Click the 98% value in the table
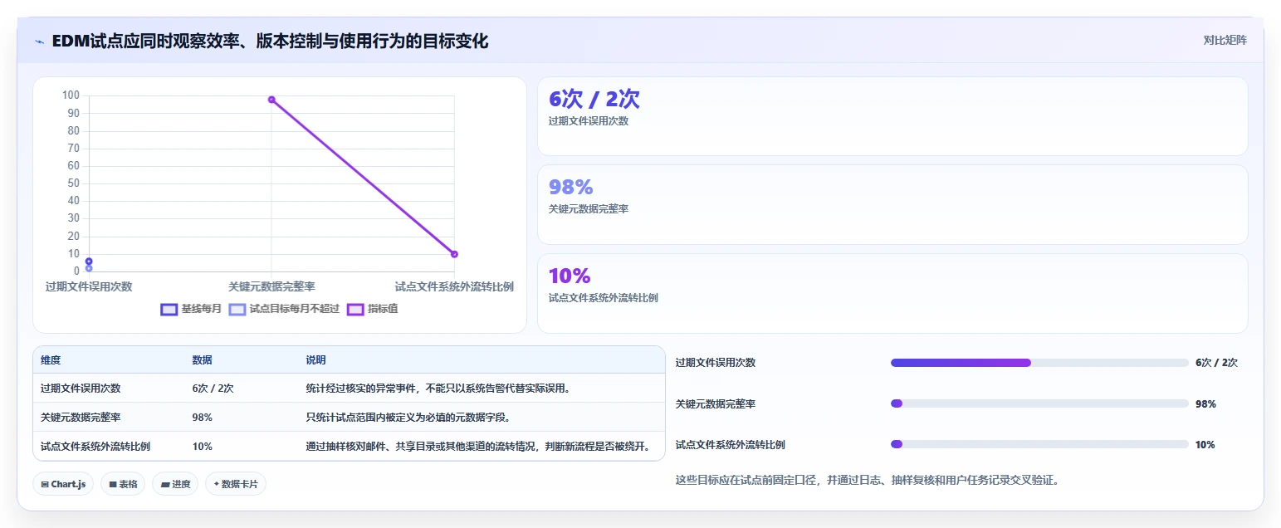Viewport: 1281px width, 528px height. (x=202, y=417)
